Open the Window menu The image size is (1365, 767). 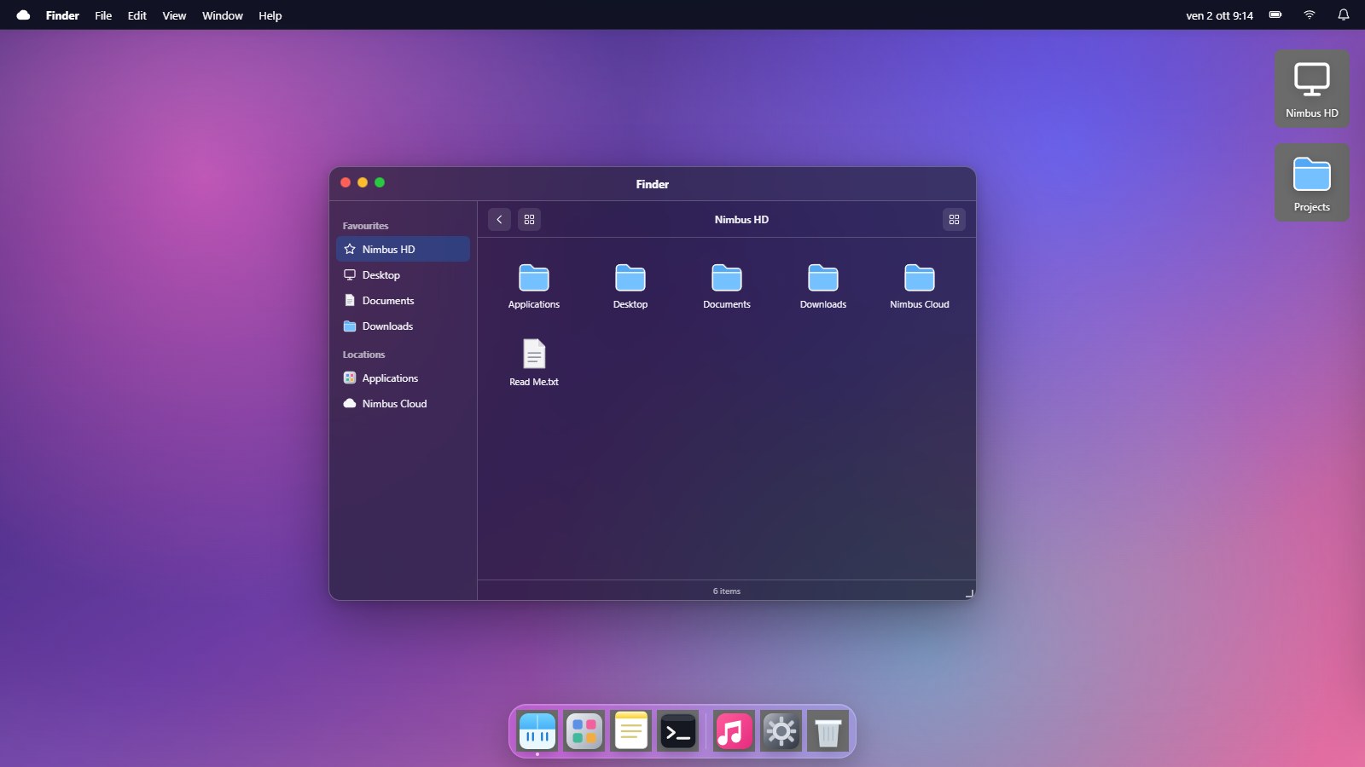(x=223, y=15)
